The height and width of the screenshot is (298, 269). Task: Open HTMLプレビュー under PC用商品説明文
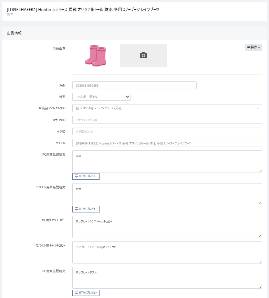tap(86, 176)
